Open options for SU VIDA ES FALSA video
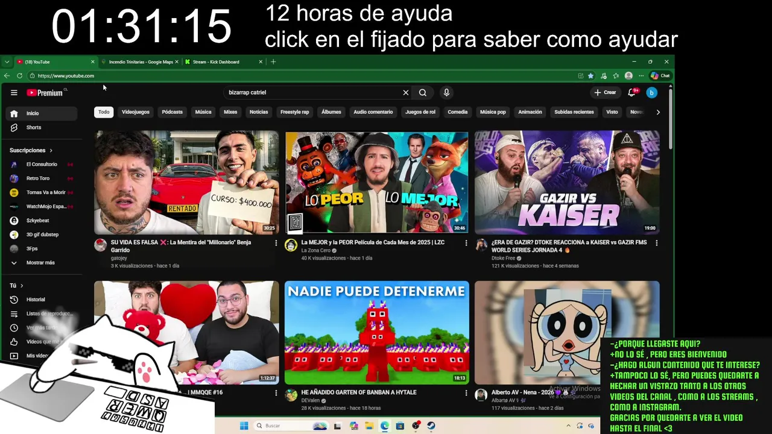The image size is (772, 434). (x=276, y=243)
